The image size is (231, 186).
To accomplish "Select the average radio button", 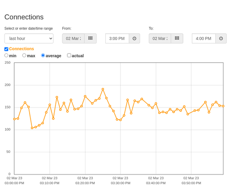I will (43, 55).
